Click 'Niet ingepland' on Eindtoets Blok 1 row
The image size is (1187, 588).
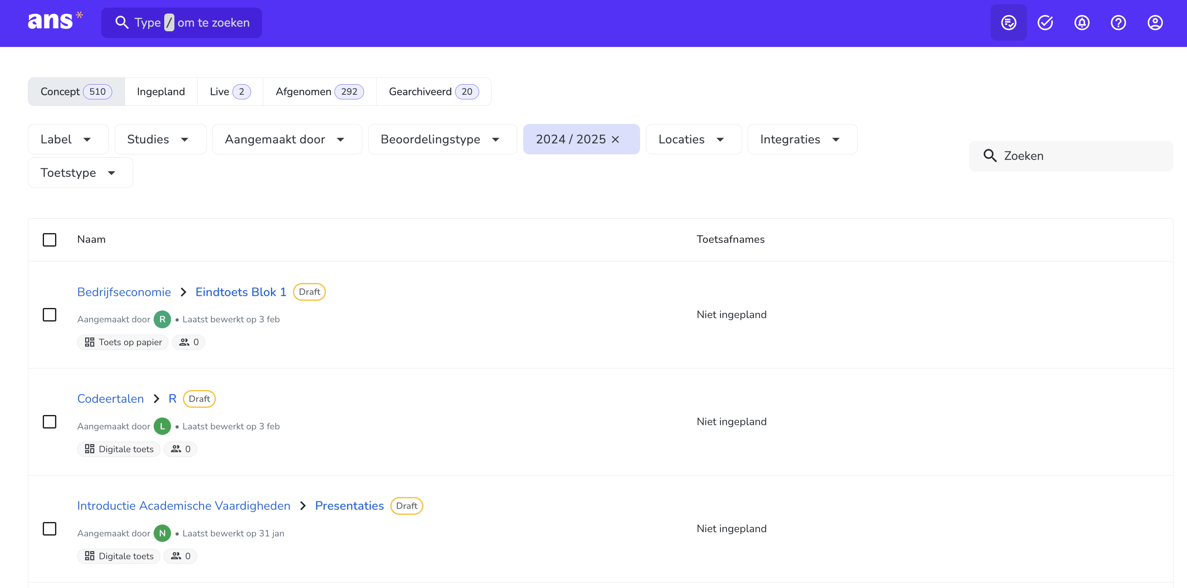pos(731,315)
